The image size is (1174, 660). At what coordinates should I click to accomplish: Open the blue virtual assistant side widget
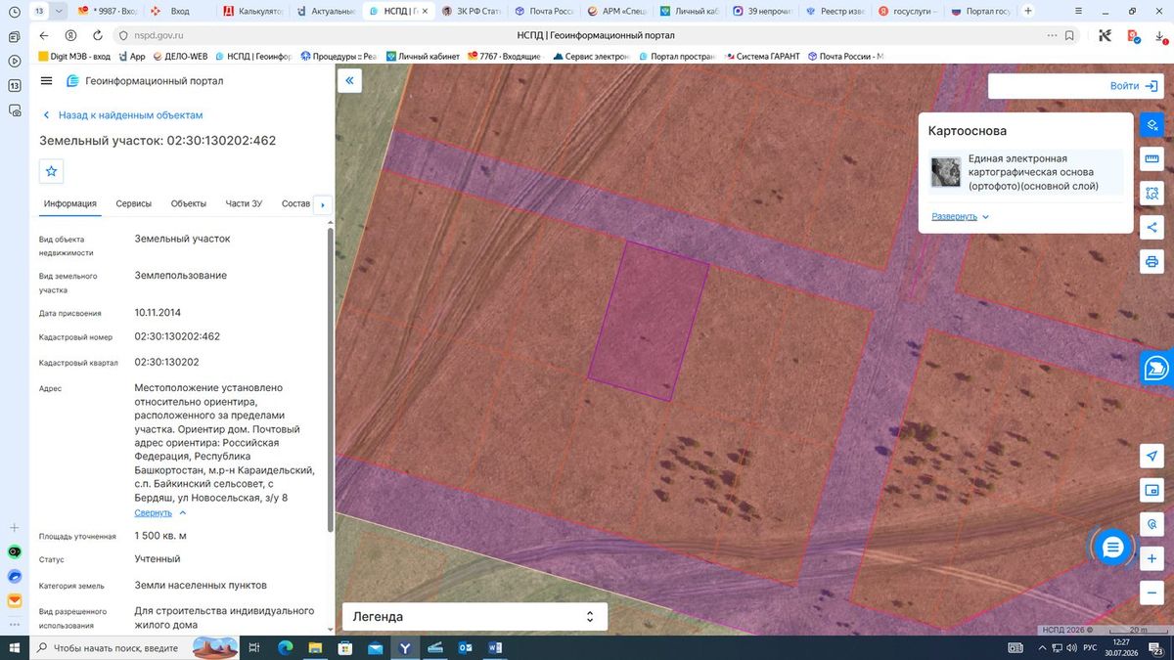1156,368
